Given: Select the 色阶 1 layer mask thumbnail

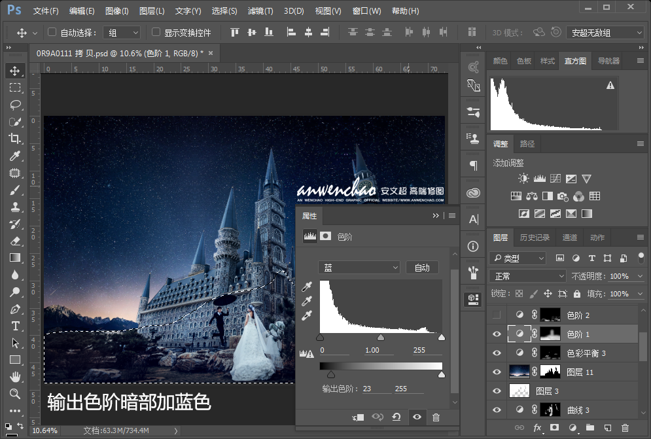Looking at the screenshot, I should 550,334.
